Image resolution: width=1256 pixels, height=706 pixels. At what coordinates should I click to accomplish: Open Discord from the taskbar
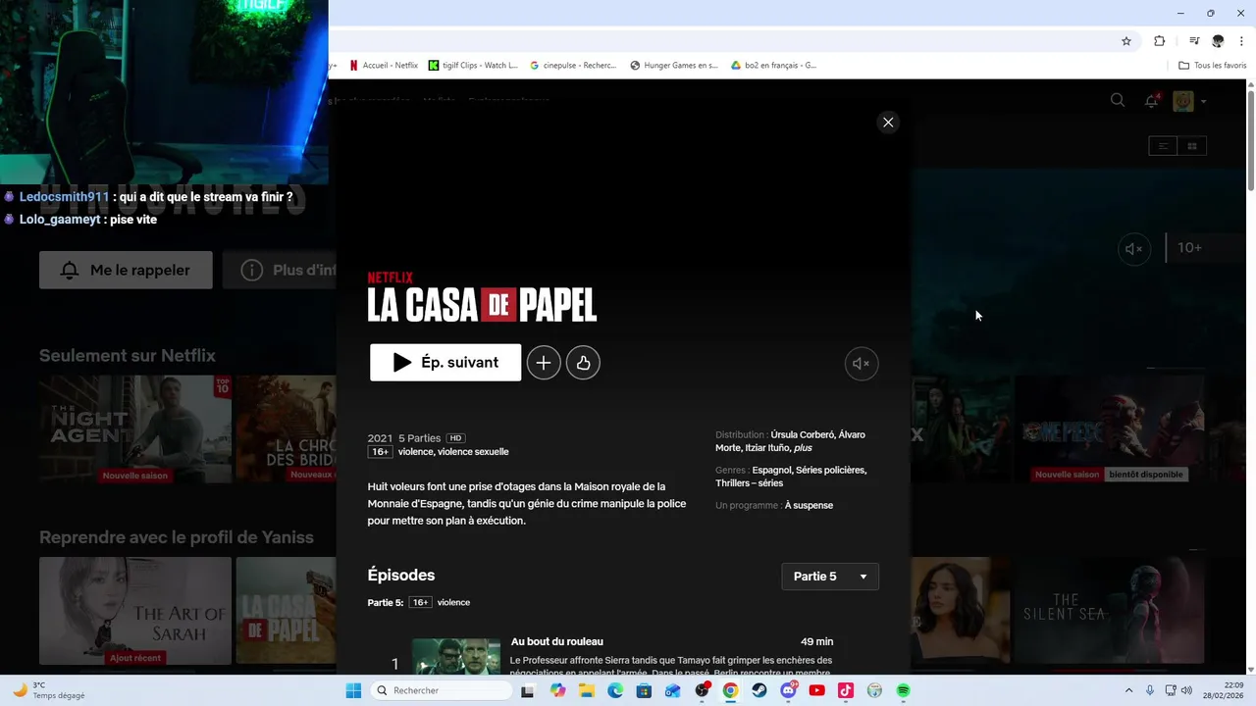click(788, 690)
